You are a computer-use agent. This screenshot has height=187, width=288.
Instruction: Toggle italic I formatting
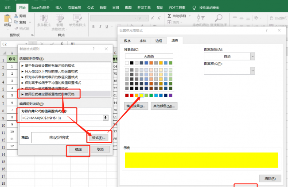pyautogui.click(x=100, y=27)
